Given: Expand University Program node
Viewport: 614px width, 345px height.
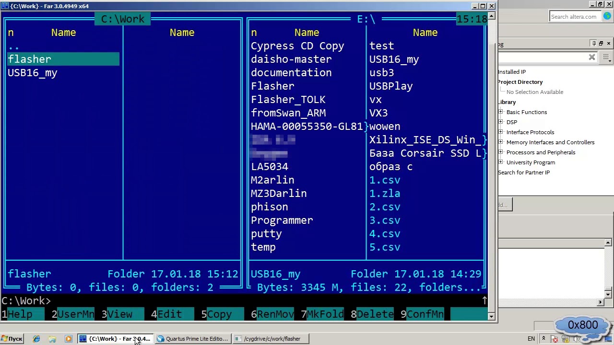Looking at the screenshot, I should point(501,162).
